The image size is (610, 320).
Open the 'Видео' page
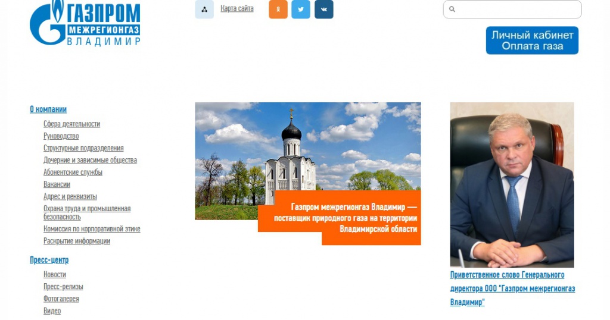point(52,310)
